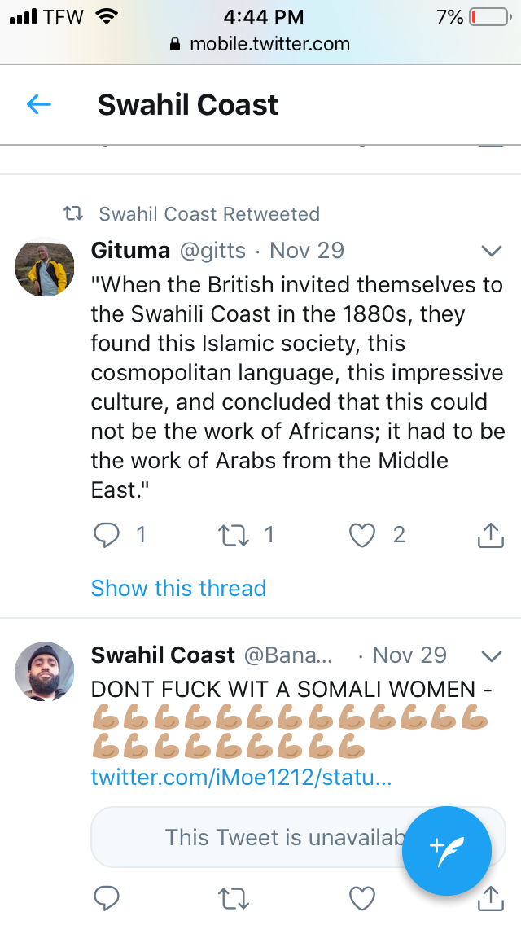Reply to the Swahil Coast tweet

coord(107,898)
